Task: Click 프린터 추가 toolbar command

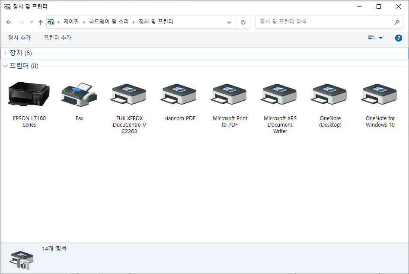Action: click(x=58, y=38)
